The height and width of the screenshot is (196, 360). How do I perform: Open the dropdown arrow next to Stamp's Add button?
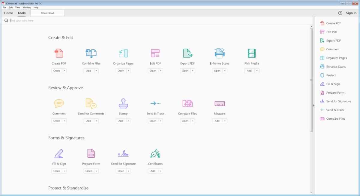tap(128, 121)
